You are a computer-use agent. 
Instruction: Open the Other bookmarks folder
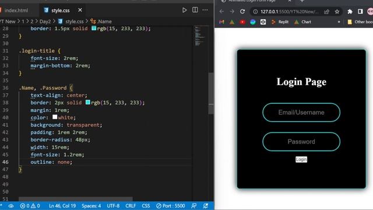[360, 22]
